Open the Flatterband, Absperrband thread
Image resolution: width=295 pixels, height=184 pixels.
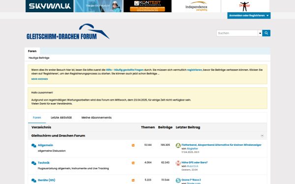click(x=221, y=145)
